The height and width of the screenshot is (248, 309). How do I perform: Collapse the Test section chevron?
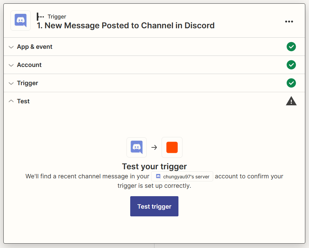tap(11, 101)
